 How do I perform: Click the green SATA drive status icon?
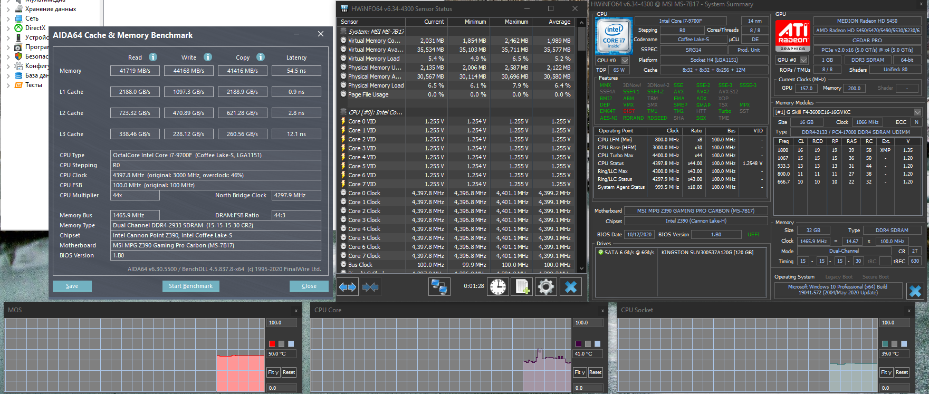pos(600,252)
